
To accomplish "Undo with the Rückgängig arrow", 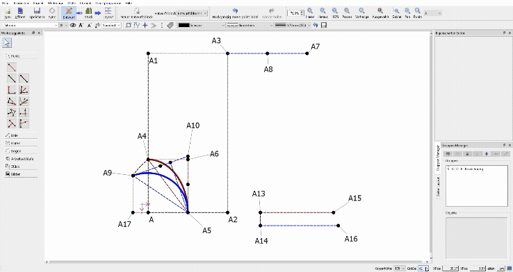I will coord(235,12).
